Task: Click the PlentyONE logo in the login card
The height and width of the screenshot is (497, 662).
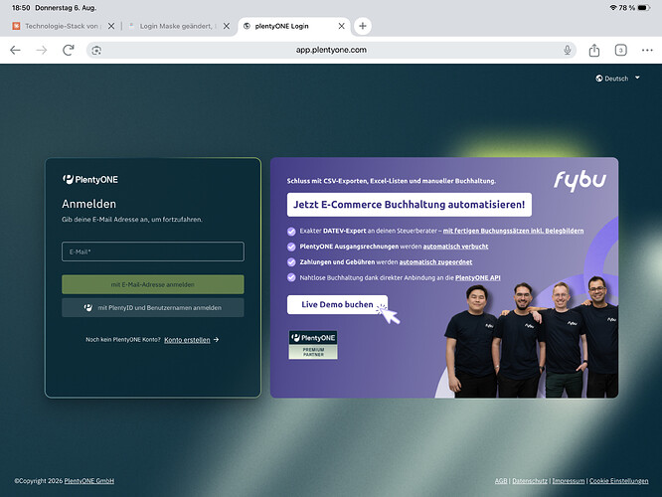Action: pos(90,180)
